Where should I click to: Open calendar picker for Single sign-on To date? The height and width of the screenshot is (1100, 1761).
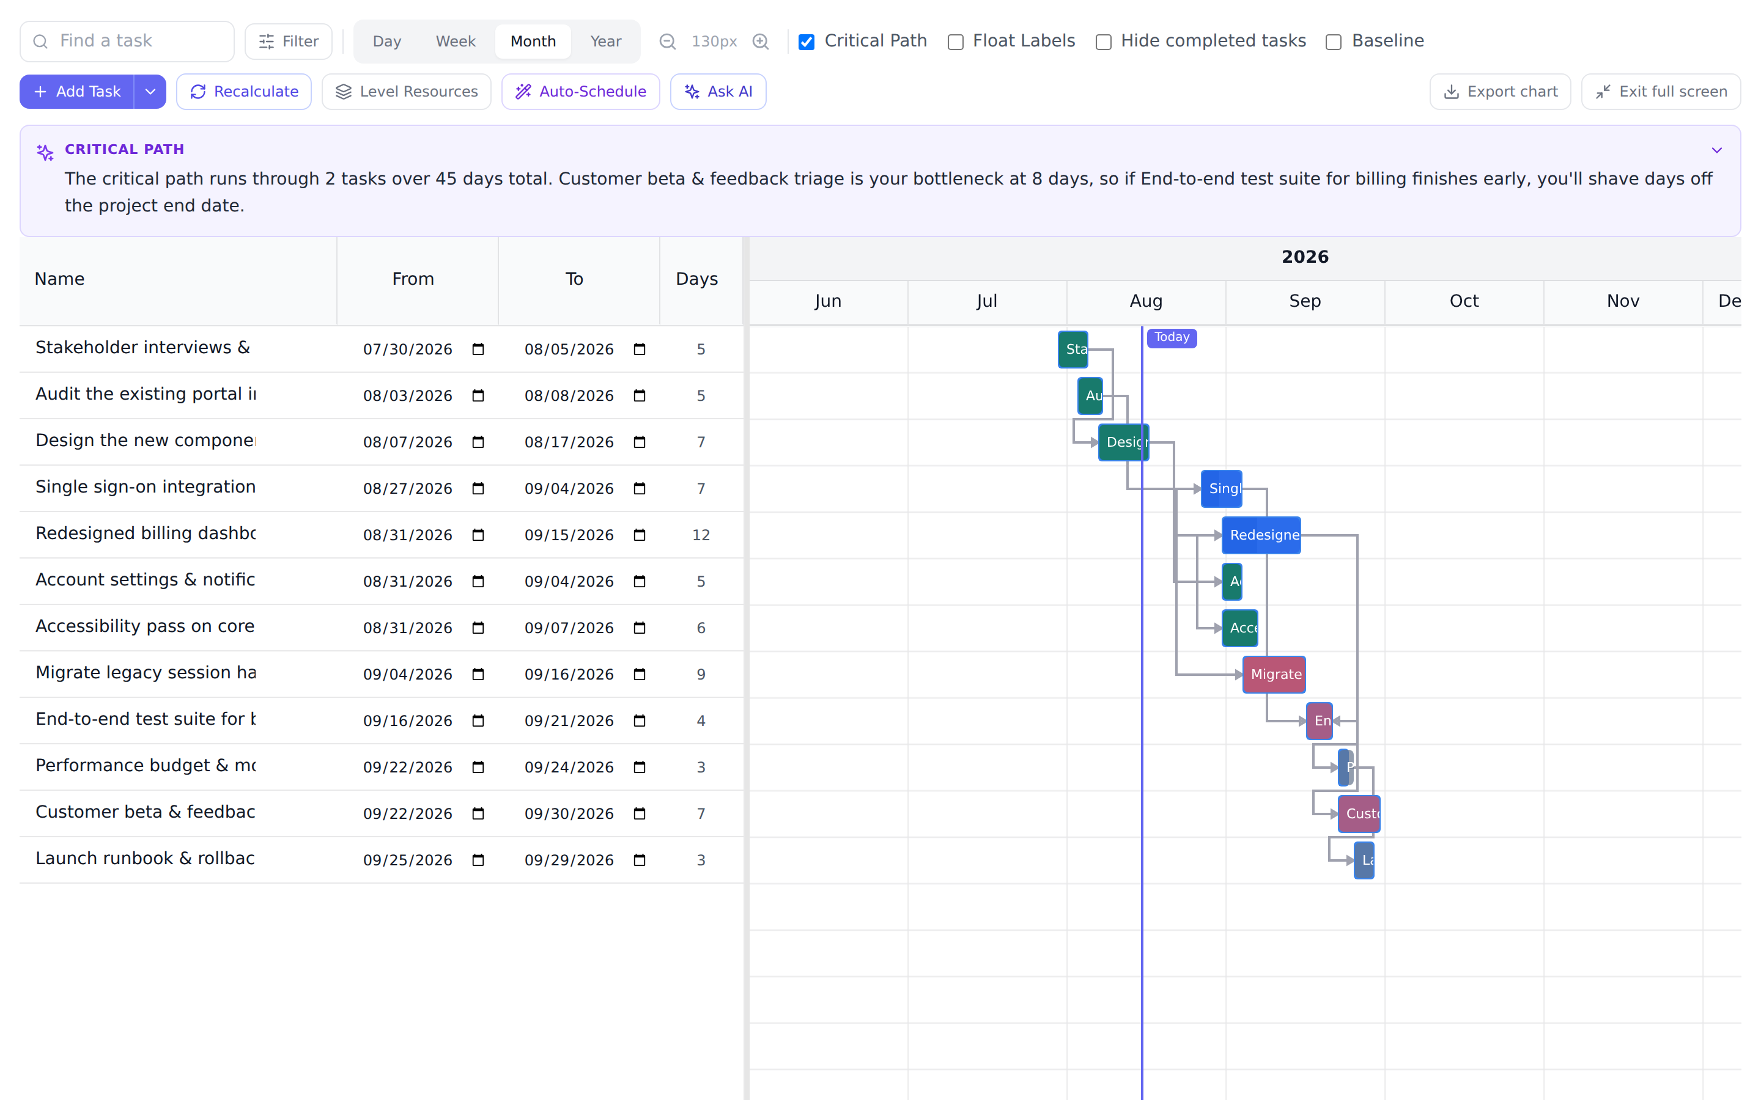pyautogui.click(x=640, y=489)
